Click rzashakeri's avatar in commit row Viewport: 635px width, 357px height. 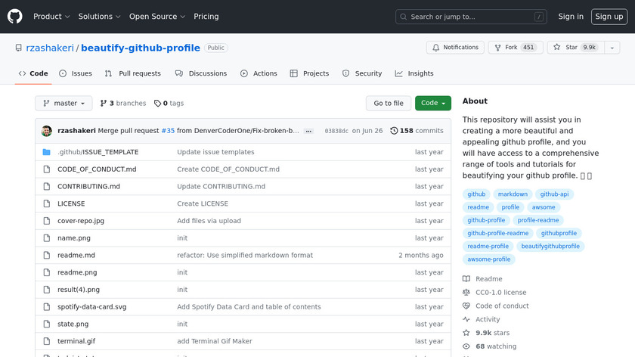click(x=47, y=131)
